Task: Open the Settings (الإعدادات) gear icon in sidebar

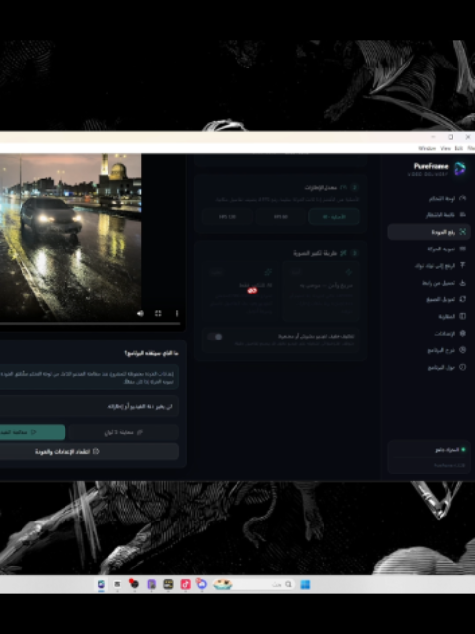Action: coord(463,334)
